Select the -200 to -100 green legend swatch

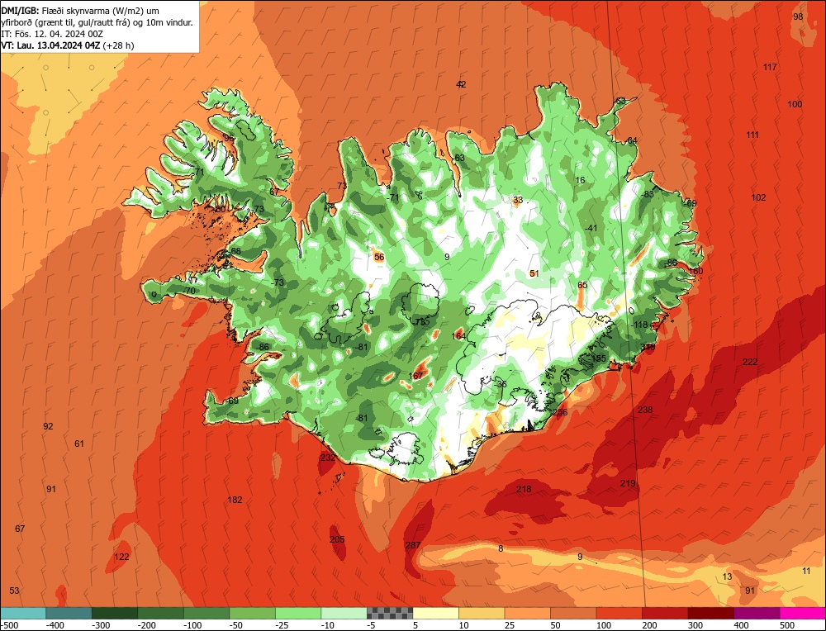tap(160, 613)
